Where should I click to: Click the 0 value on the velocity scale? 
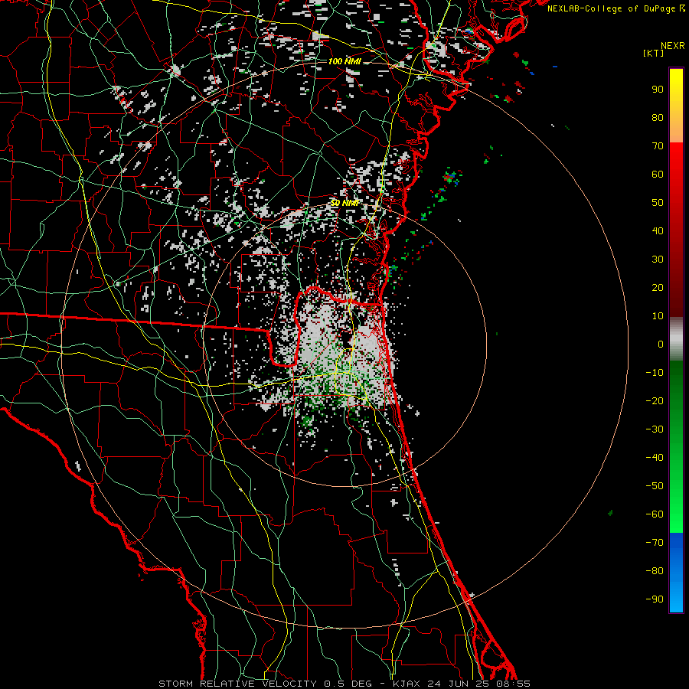point(661,344)
